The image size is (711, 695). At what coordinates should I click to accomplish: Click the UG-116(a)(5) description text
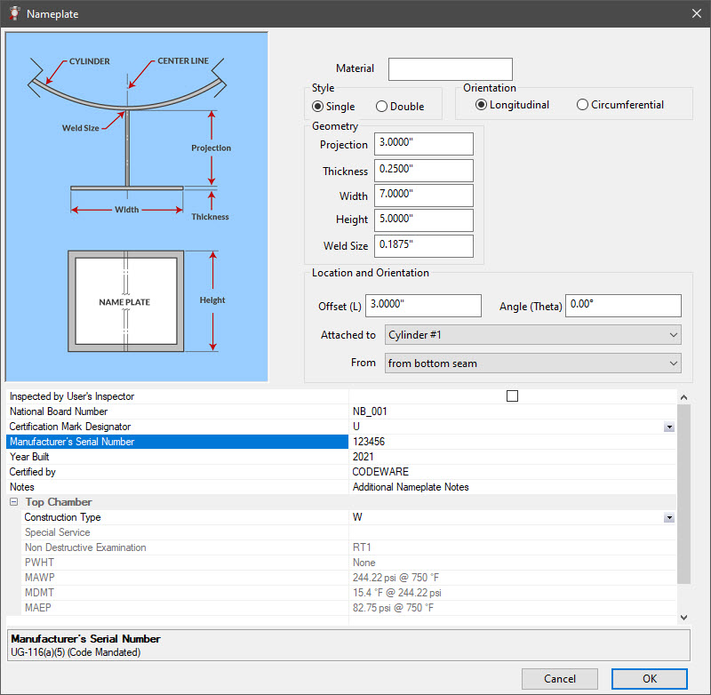[x=76, y=652]
